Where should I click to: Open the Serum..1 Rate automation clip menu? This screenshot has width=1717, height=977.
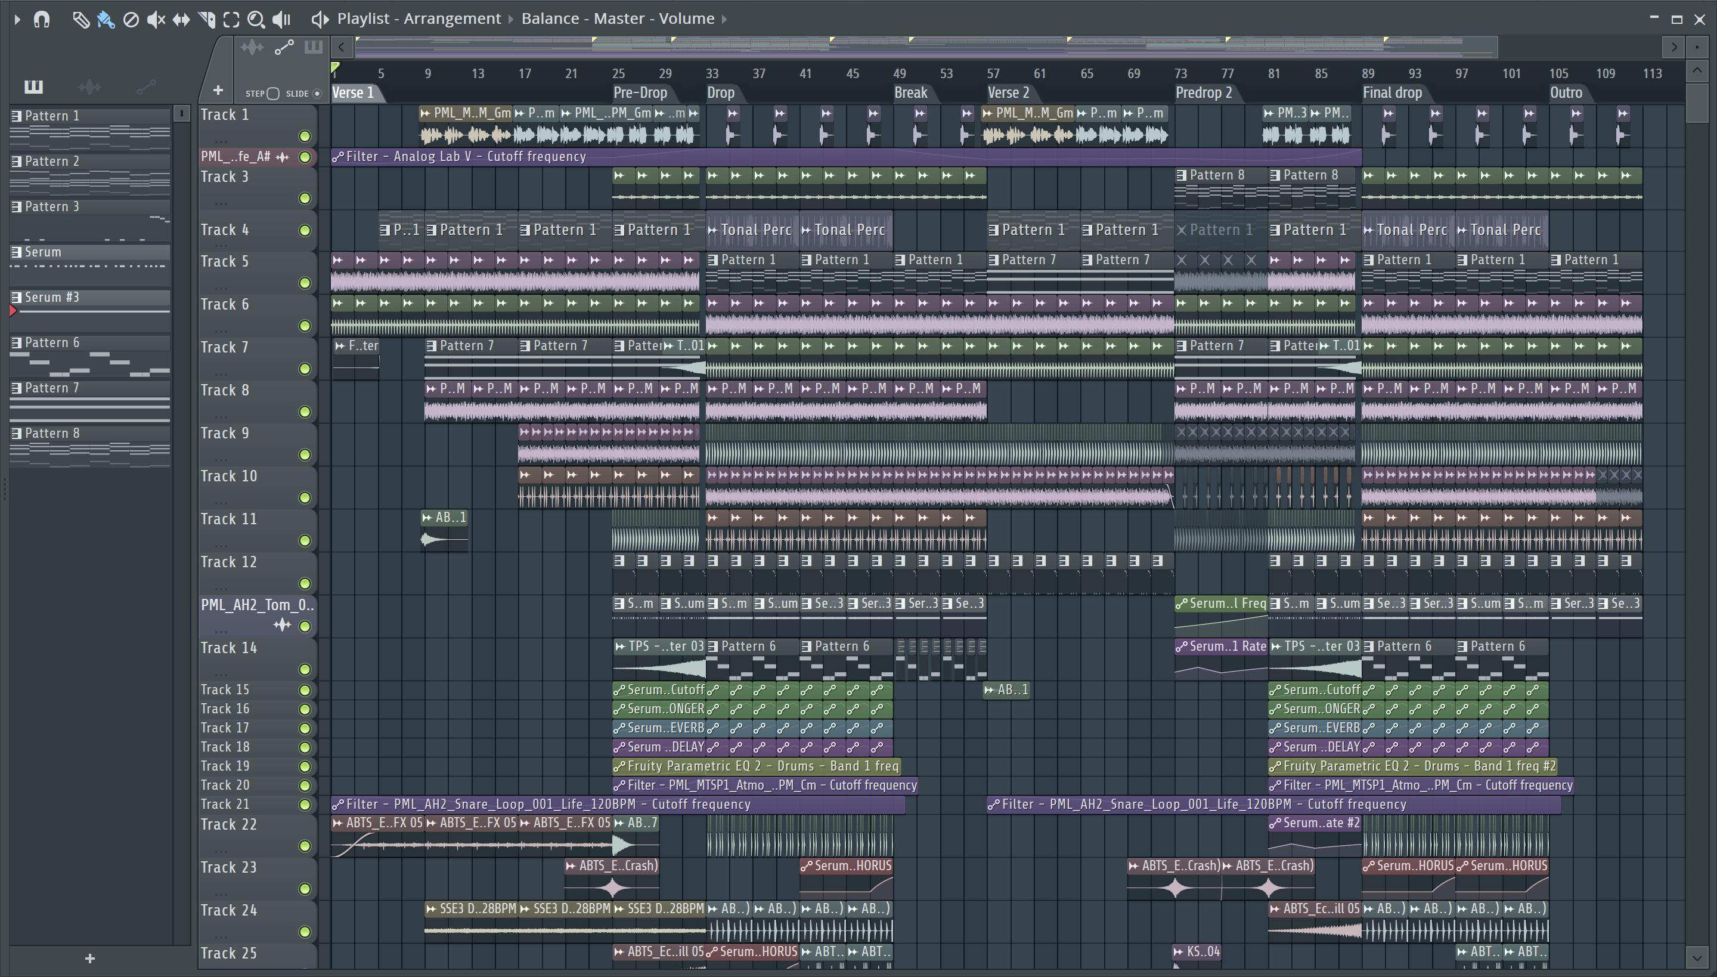point(1181,647)
